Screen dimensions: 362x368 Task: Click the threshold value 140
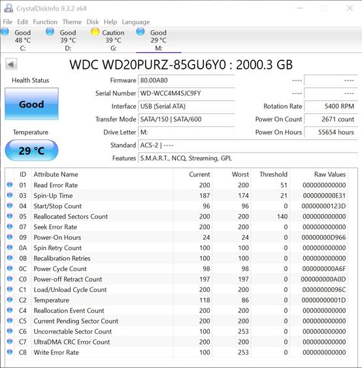(282, 216)
